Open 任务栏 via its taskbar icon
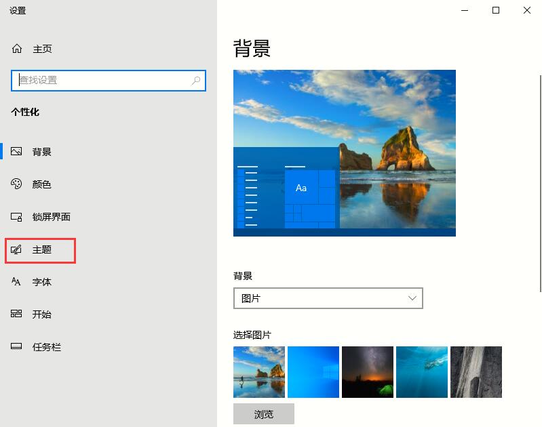Screen dimensions: 542x427 17,347
